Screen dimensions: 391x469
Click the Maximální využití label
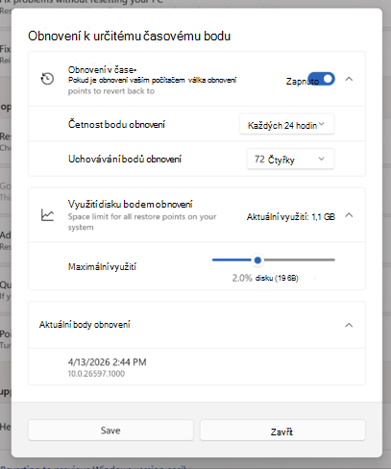(x=102, y=266)
